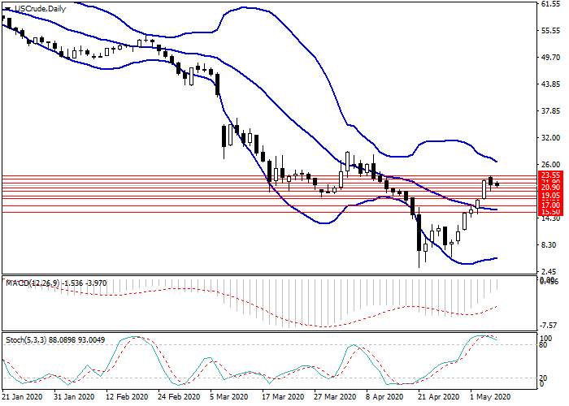569x406 pixels.
Task: Select the 5 Mar 2020 date label
Action: tap(228, 398)
